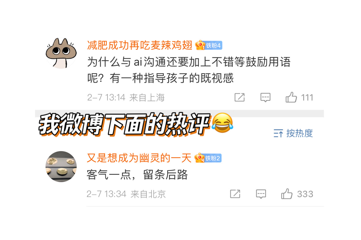361x240 pixels.
Task: Like the comment with 111 likes
Action: (x=291, y=97)
